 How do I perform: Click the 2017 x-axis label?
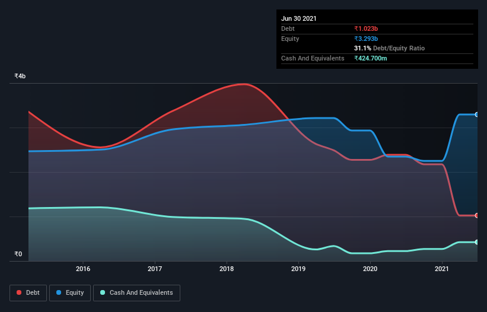coord(155,269)
